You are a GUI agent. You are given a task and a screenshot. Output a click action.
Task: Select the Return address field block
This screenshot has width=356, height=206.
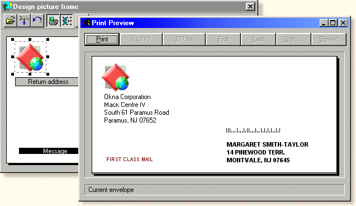47,82
